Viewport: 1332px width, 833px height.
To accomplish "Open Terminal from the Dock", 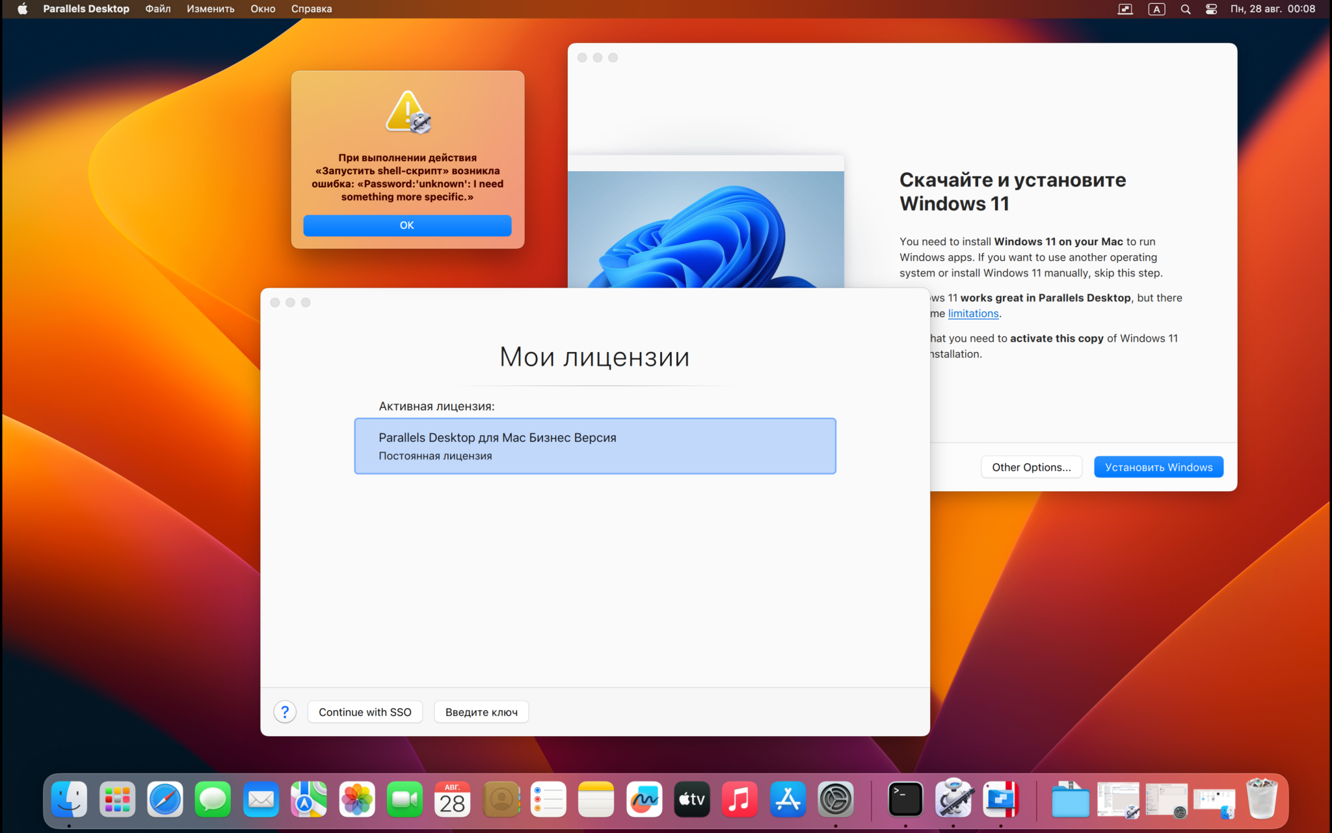I will tap(905, 799).
